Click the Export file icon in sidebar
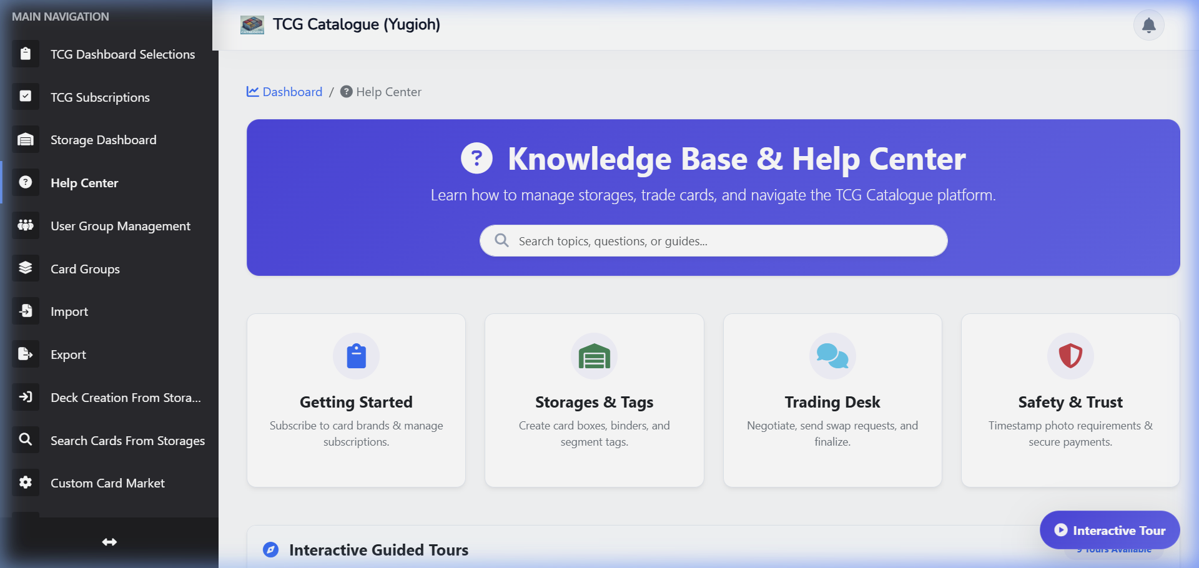The width and height of the screenshot is (1199, 568). [x=25, y=354]
